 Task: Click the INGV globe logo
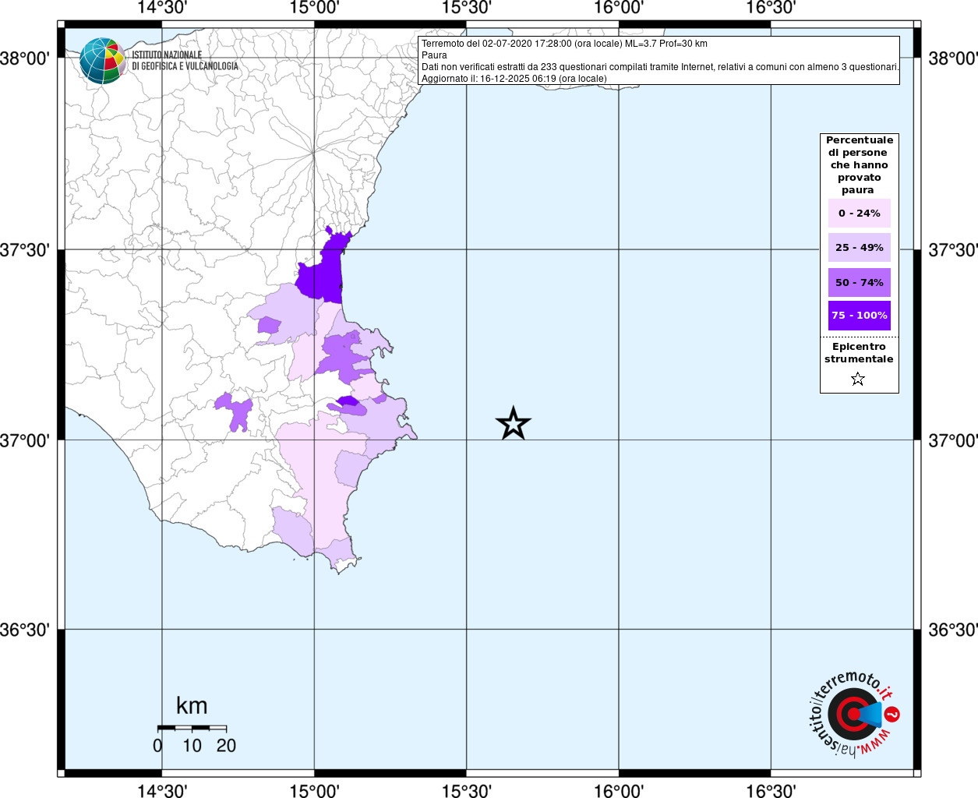103,61
